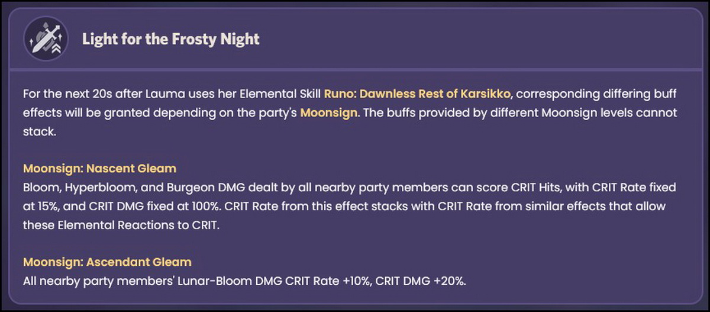The image size is (710, 312).
Task: Click the Moonsign: Ascendant Gleam heading
Action: click(107, 262)
